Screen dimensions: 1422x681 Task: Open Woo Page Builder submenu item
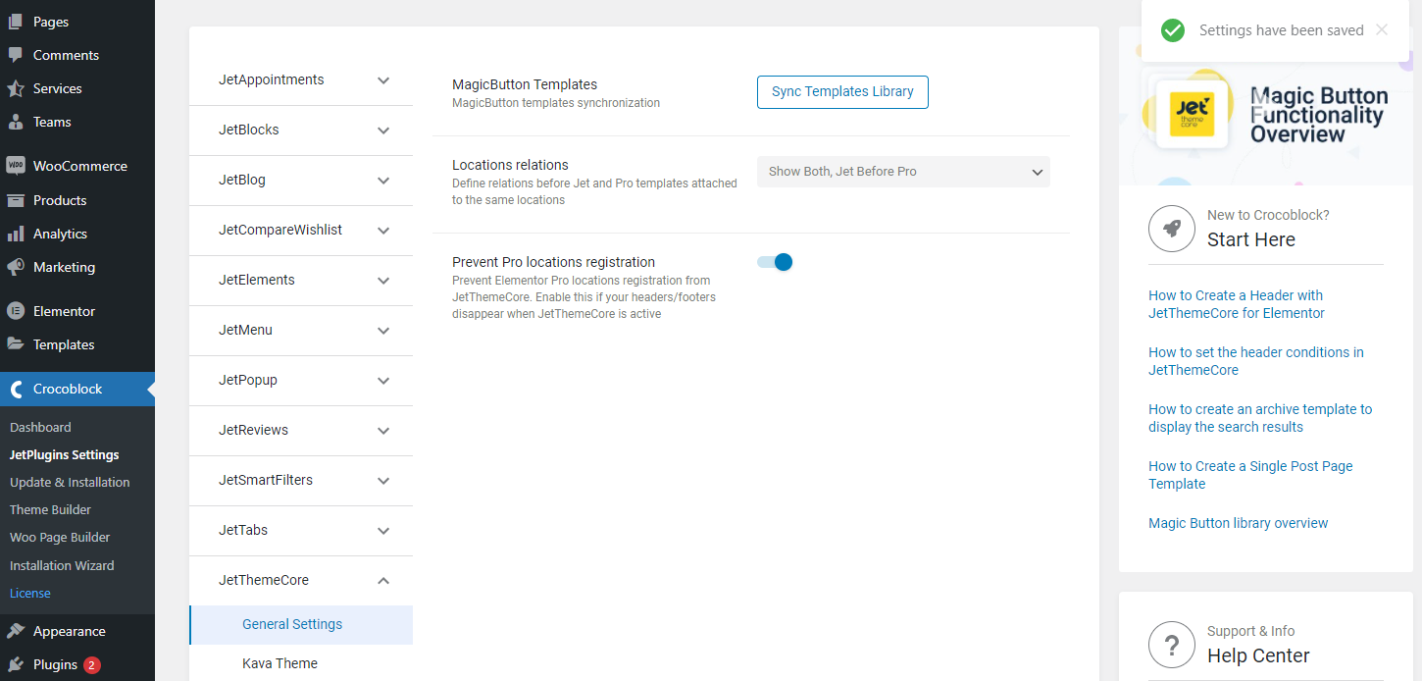coord(60,537)
